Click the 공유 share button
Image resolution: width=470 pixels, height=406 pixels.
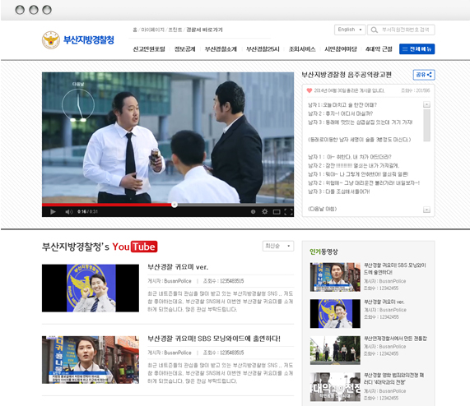(424, 75)
